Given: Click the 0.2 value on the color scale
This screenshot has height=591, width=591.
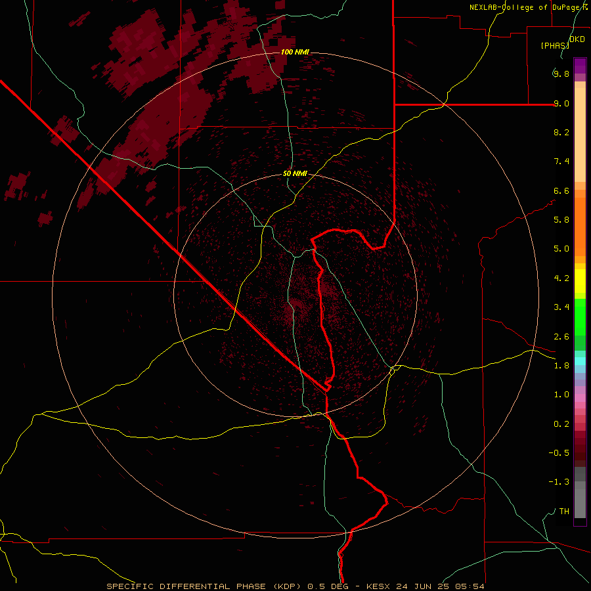Looking at the screenshot, I should coord(561,424).
